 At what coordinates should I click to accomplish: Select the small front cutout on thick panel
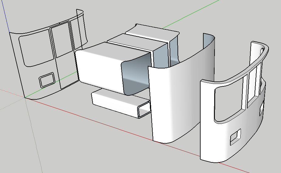click(x=235, y=137)
